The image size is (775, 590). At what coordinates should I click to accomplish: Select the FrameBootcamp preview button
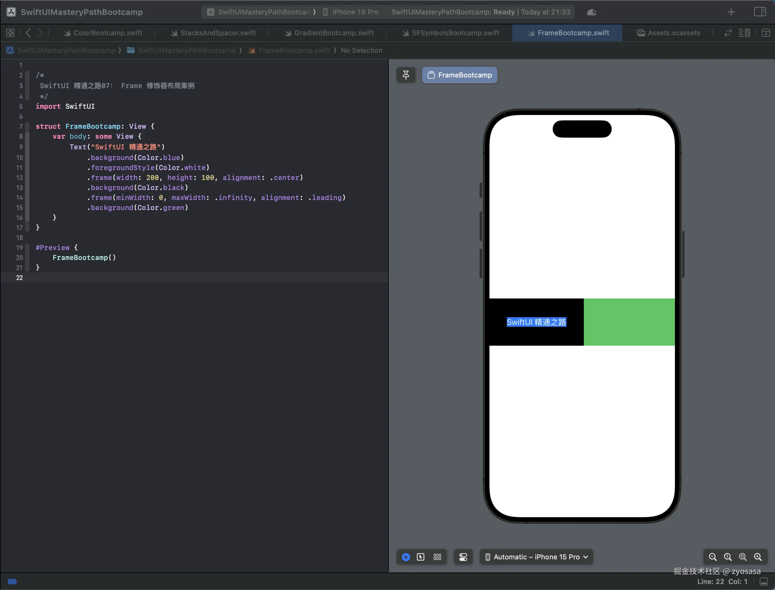pyautogui.click(x=459, y=75)
